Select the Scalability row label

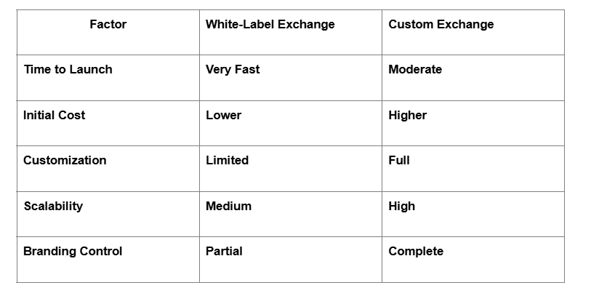pos(53,207)
